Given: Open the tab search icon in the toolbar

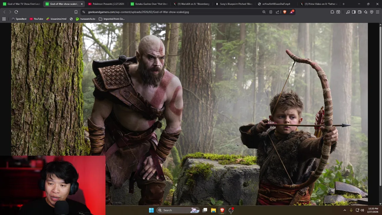Looking at the screenshot, I should [x=338, y=12].
